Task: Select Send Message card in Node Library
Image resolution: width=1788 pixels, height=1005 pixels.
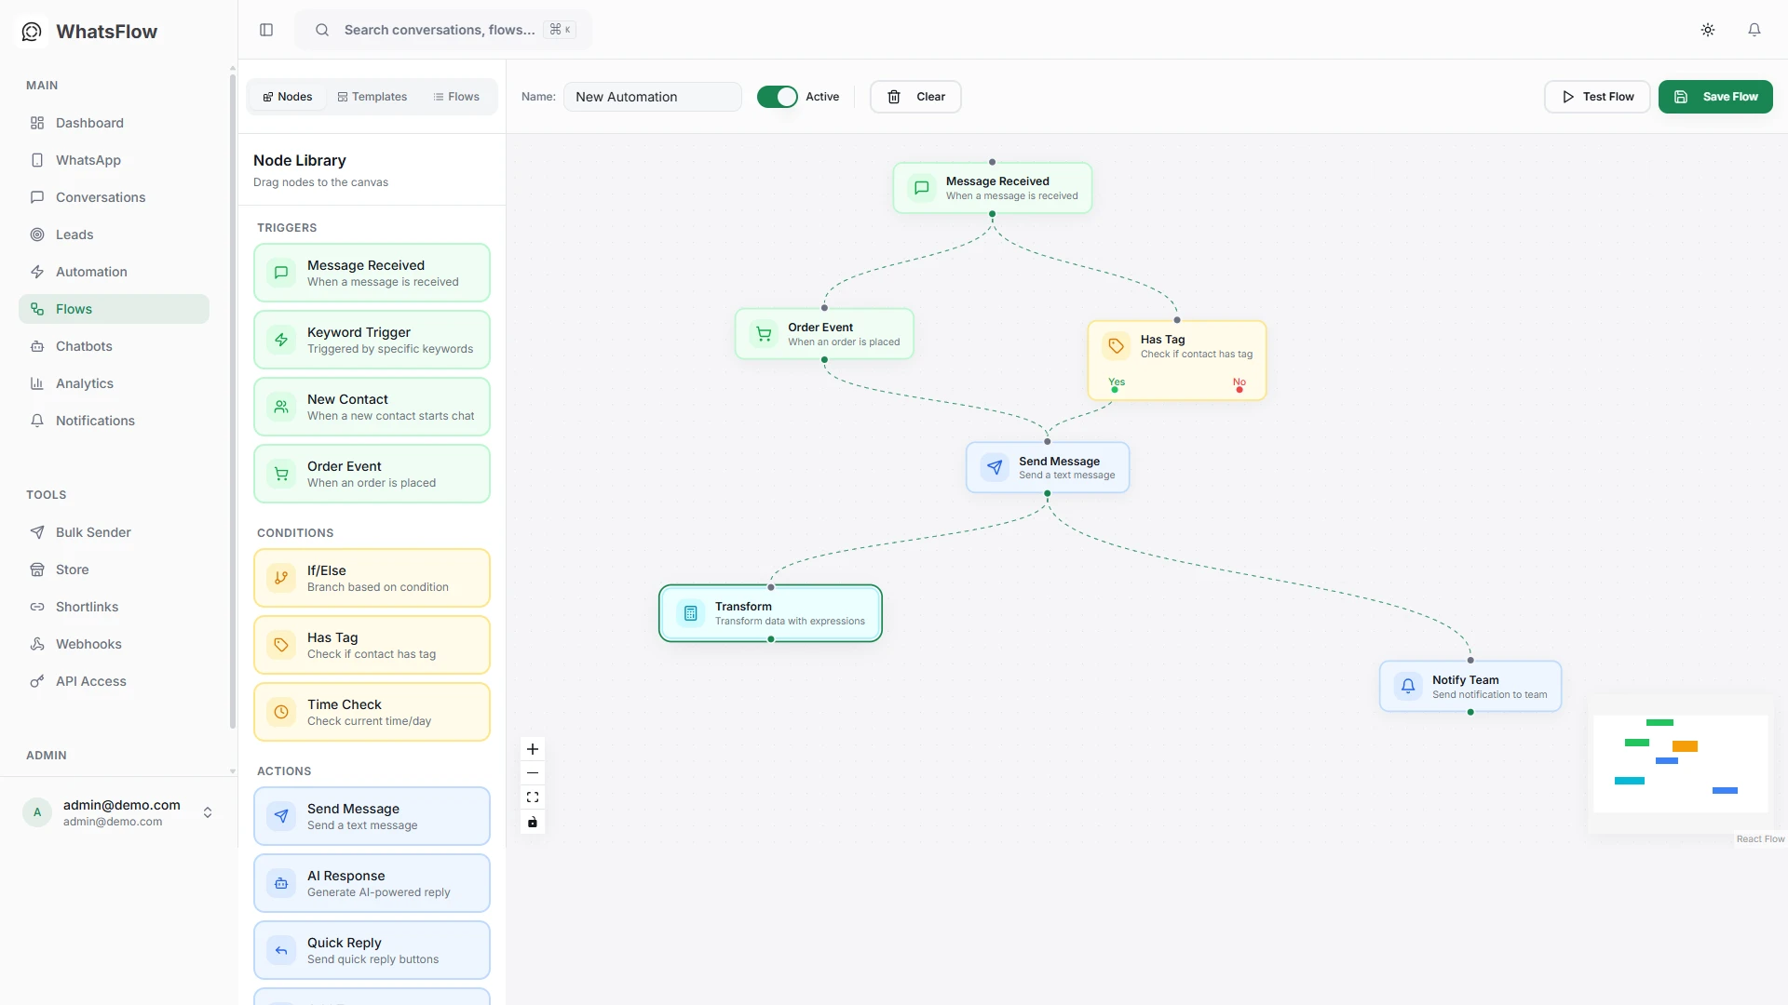Action: point(372,816)
